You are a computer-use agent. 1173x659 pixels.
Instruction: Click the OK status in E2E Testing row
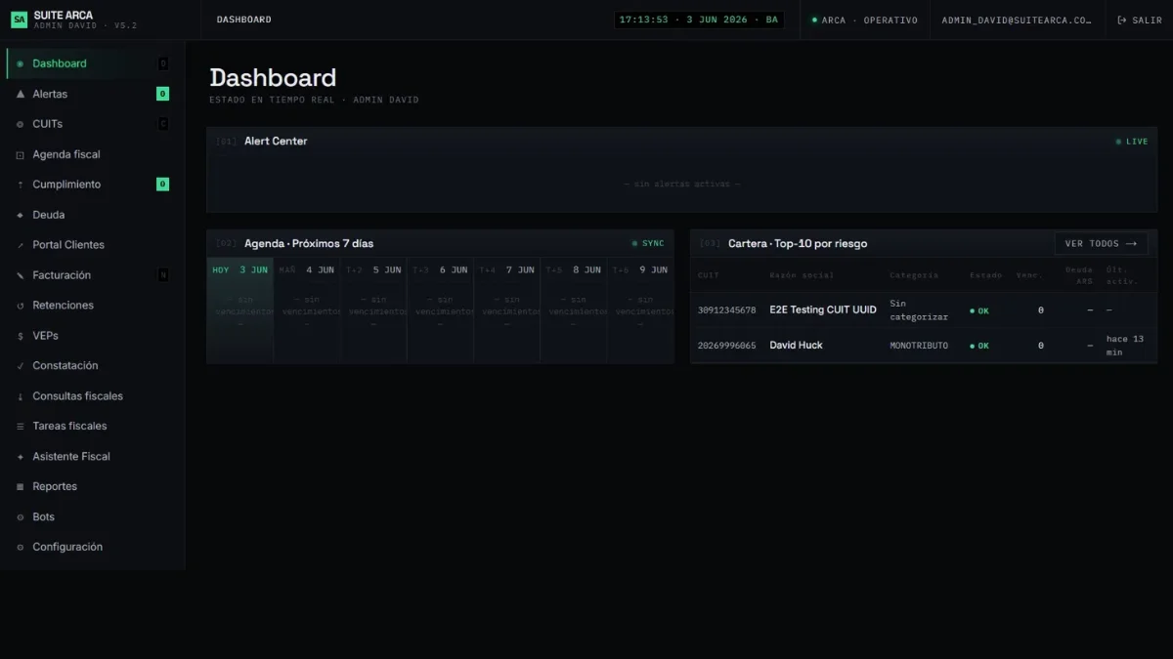[979, 310]
